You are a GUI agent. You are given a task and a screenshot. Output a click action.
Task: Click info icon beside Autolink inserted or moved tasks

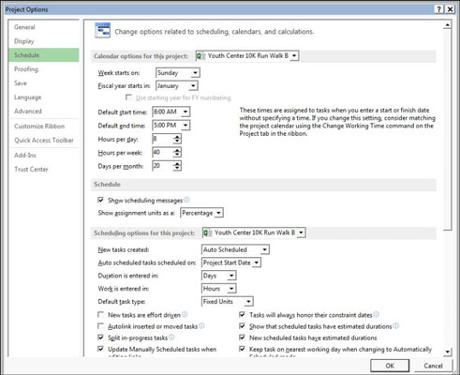coord(201,326)
